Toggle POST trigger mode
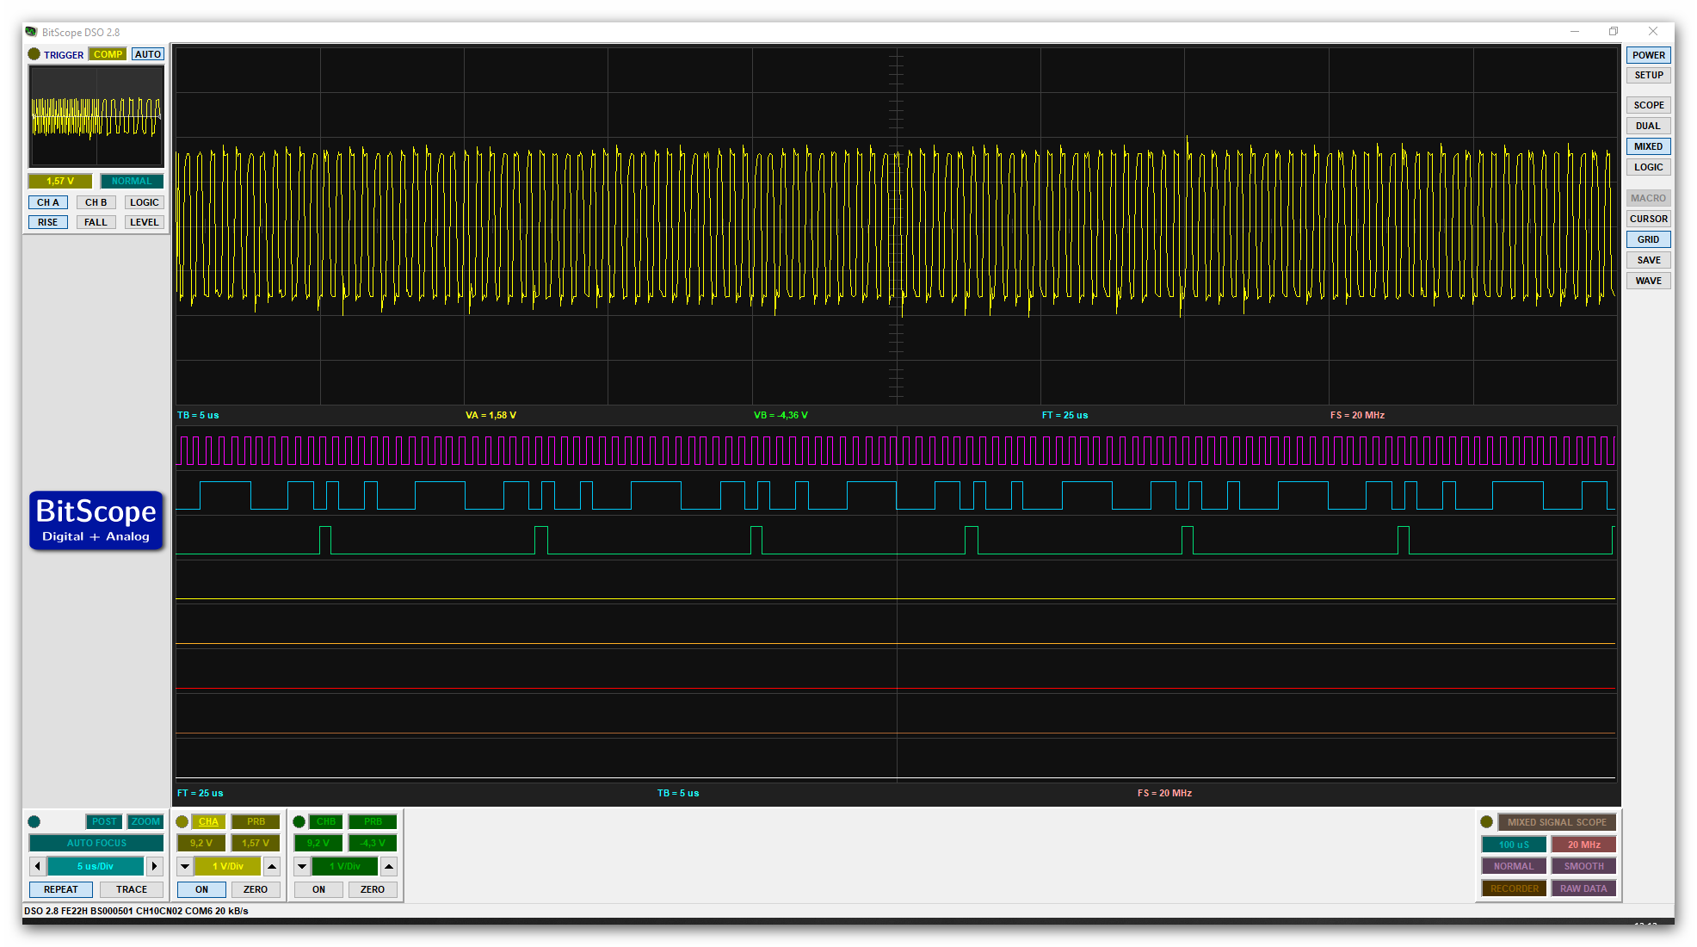The height and width of the screenshot is (947, 1697). click(x=103, y=821)
